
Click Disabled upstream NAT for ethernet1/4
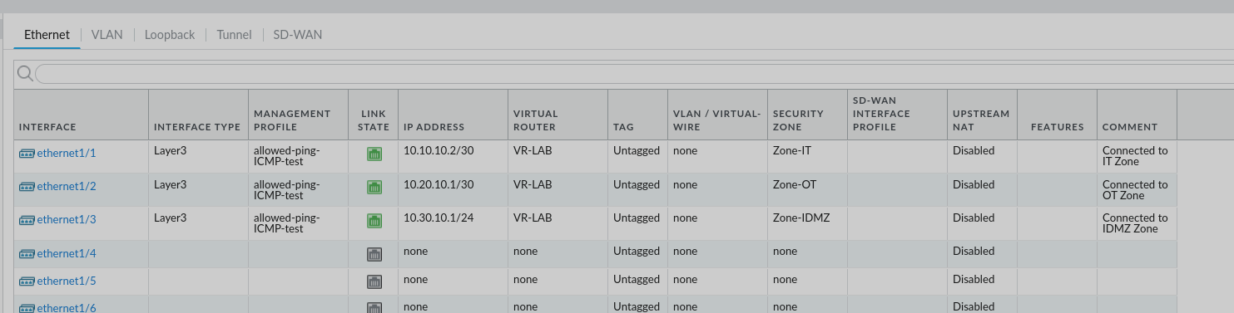tap(974, 251)
